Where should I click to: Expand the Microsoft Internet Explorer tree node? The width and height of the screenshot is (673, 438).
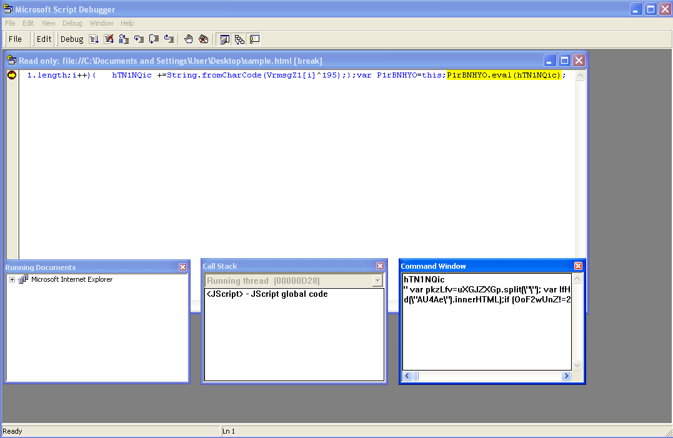(12, 279)
